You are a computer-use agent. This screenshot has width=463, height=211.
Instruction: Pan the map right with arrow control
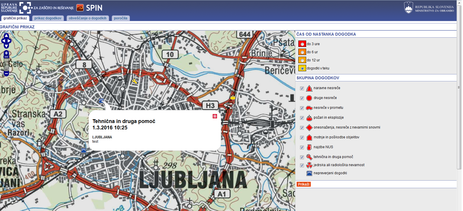10,41
